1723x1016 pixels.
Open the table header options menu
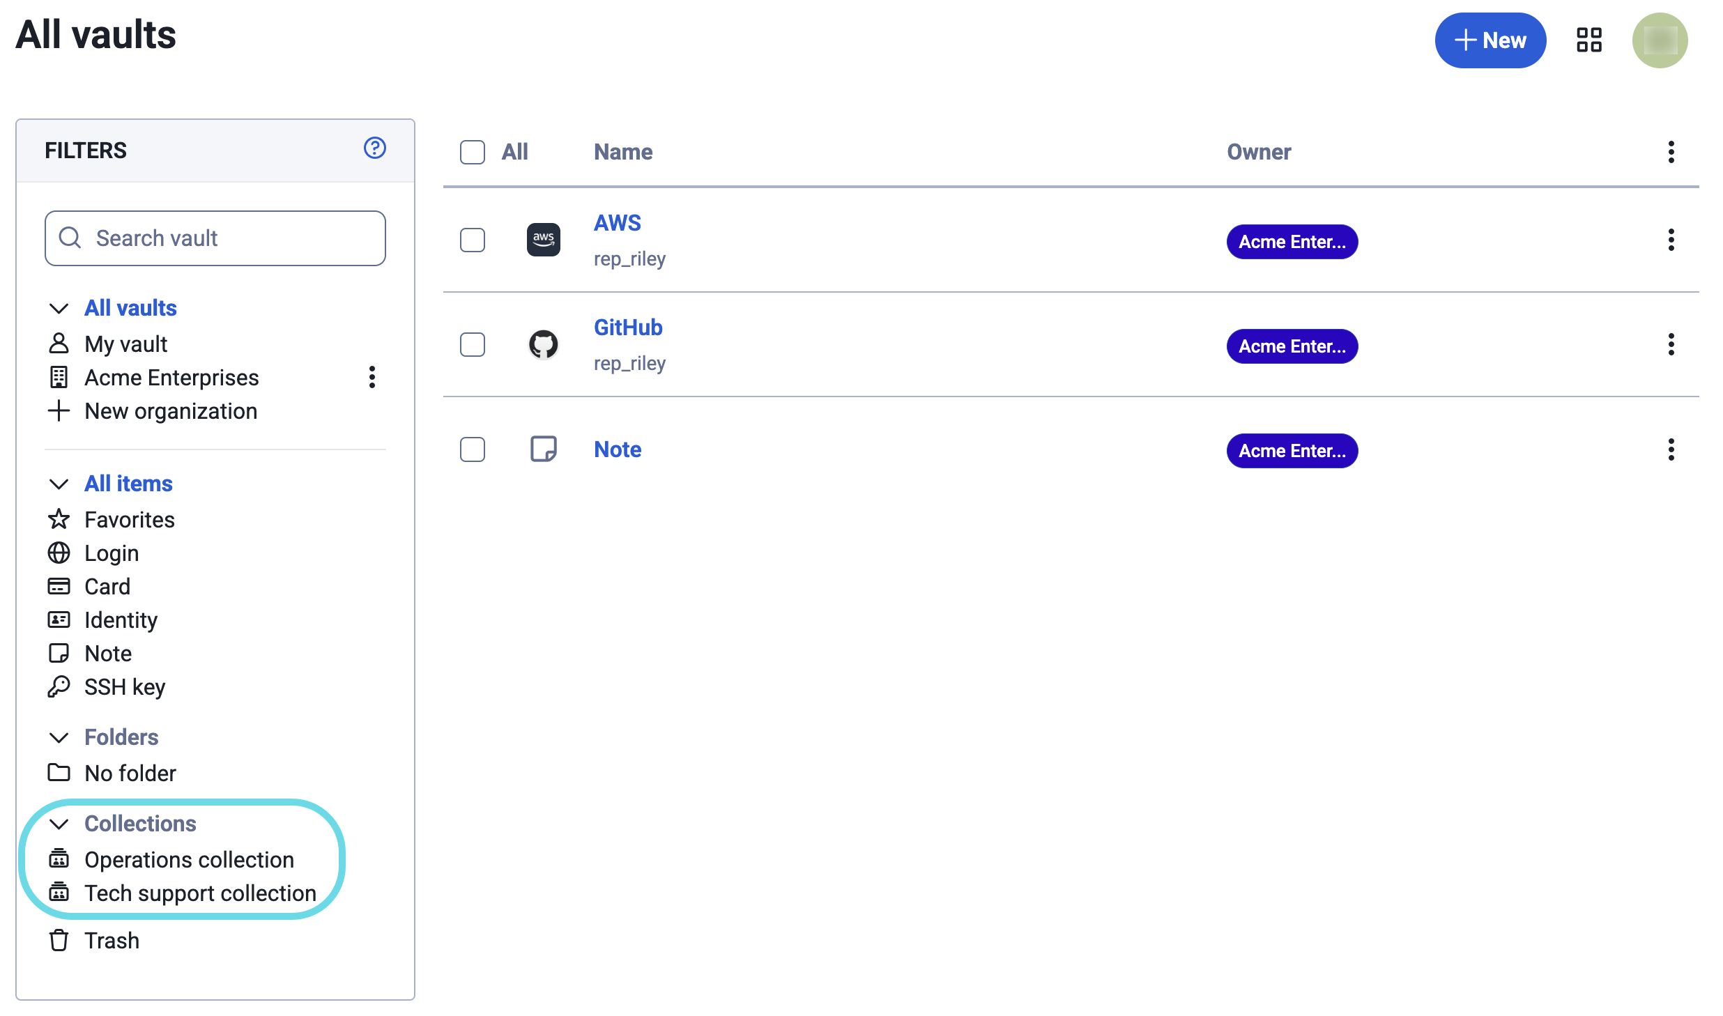(x=1670, y=151)
